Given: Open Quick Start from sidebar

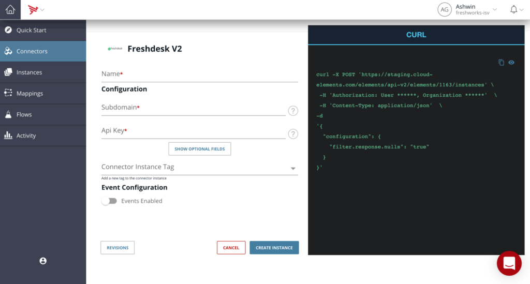Looking at the screenshot, I should pos(43,30).
